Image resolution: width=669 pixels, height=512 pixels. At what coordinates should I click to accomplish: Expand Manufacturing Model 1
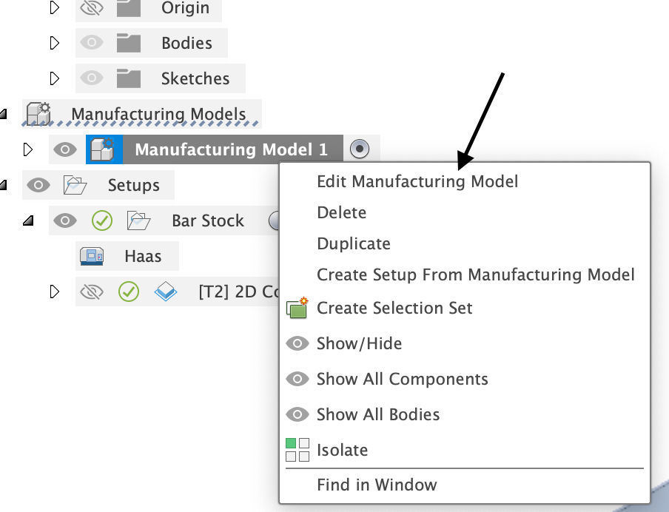pyautogui.click(x=27, y=149)
